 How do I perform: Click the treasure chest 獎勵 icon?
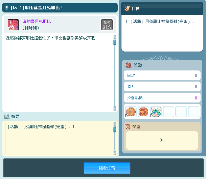(128, 65)
